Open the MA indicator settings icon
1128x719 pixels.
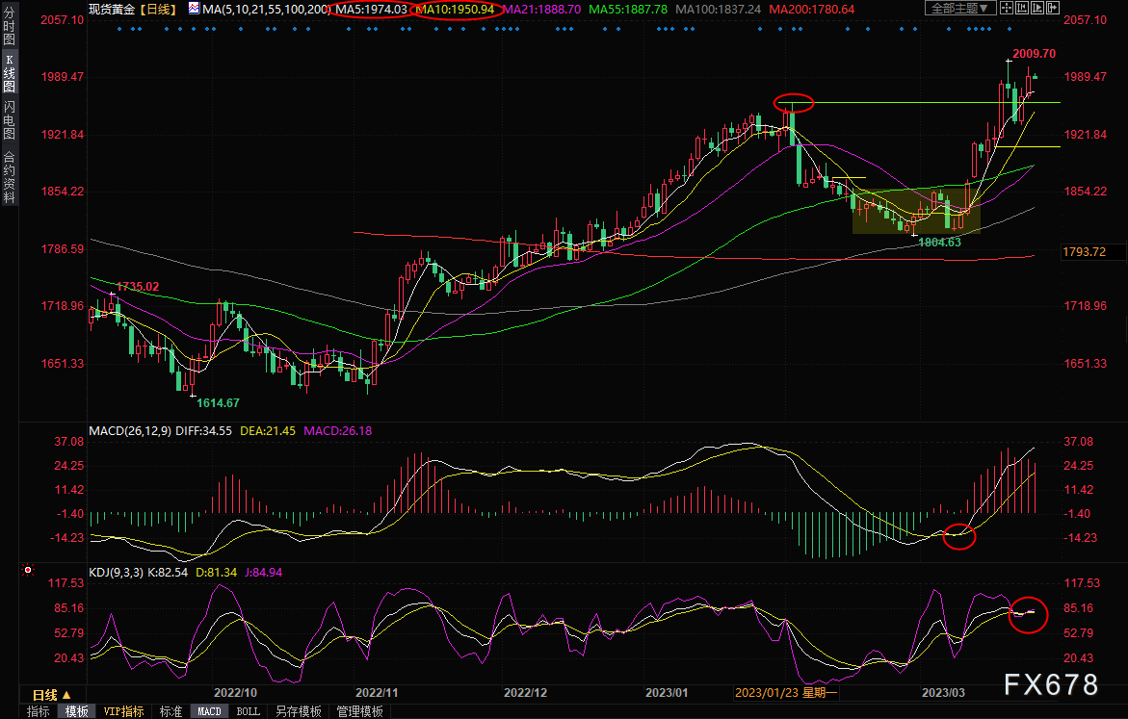[x=195, y=9]
